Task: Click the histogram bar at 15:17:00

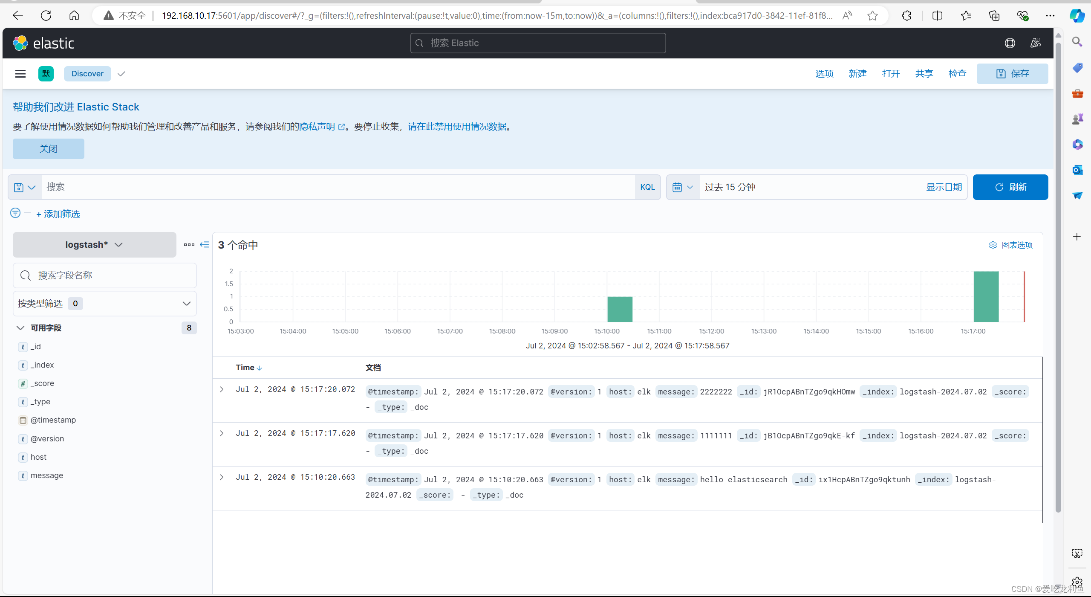Action: (986, 297)
